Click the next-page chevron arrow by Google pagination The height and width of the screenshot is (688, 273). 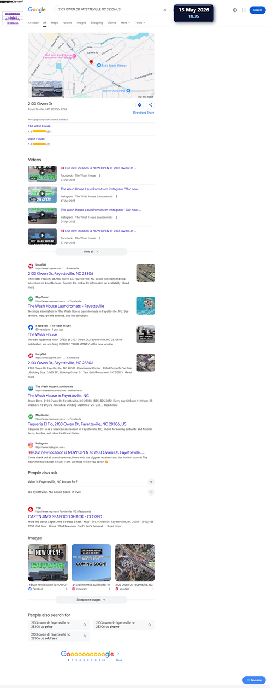pos(118,653)
